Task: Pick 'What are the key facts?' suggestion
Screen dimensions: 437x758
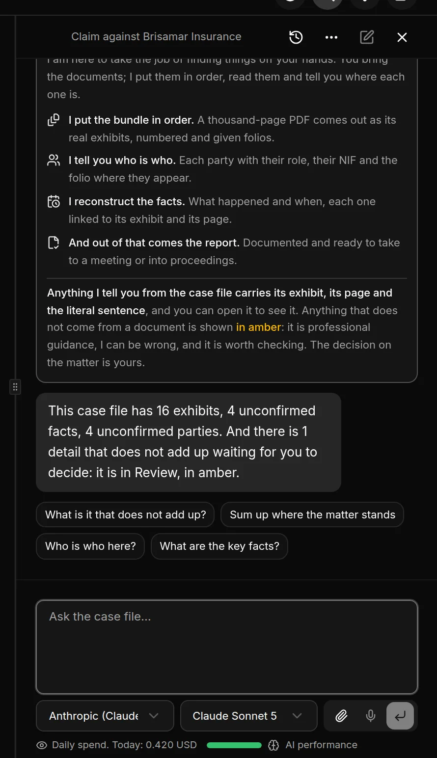Action: 219,546
